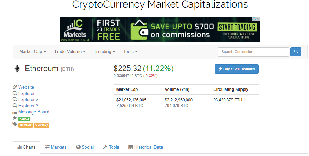Expand the Trending dropdown
The width and height of the screenshot is (309, 156).
[x=104, y=52]
